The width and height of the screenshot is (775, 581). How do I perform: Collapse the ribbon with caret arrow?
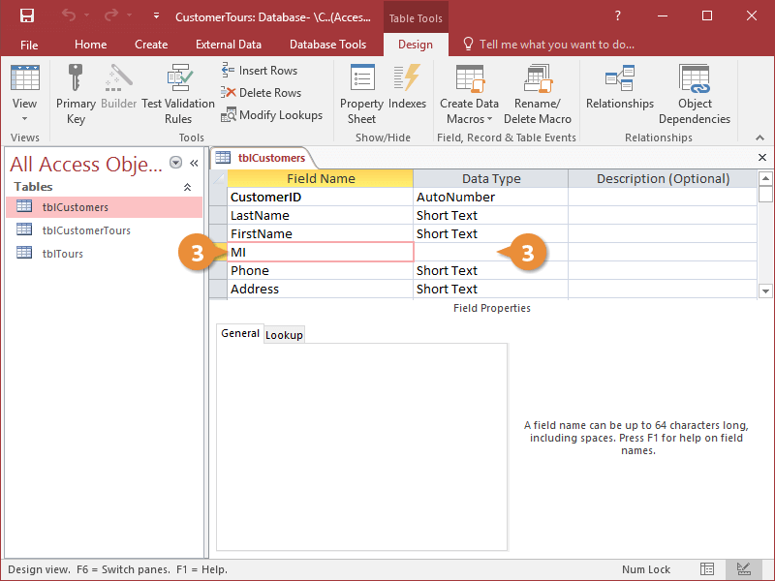click(759, 138)
